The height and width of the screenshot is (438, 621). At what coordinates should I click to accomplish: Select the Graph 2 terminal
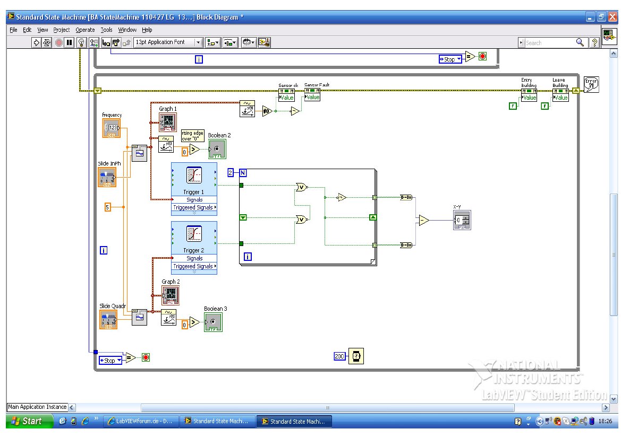171,295
